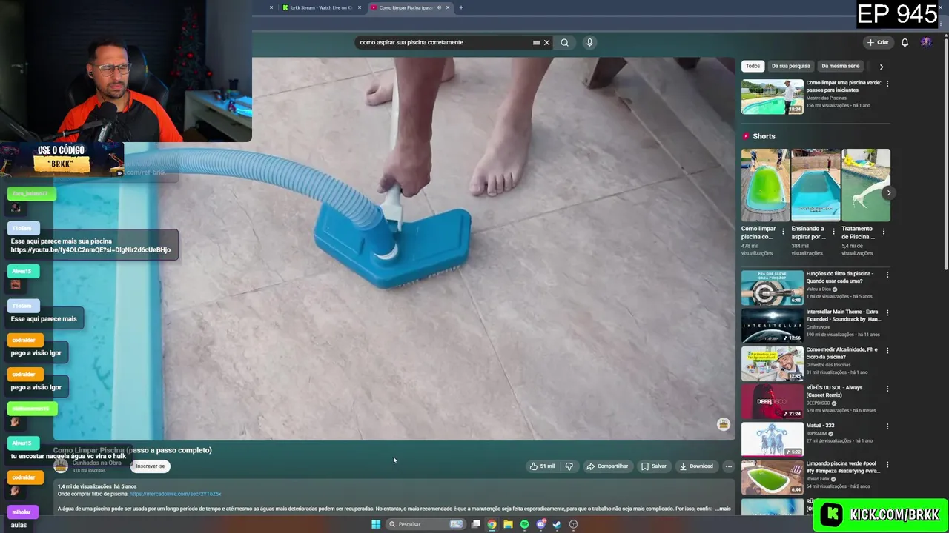Save video with the Salvar button
This screenshot has height=533, width=949.
[654, 466]
